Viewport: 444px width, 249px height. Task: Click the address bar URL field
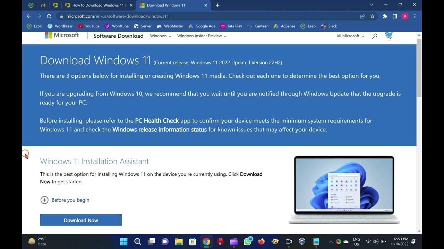(208, 16)
